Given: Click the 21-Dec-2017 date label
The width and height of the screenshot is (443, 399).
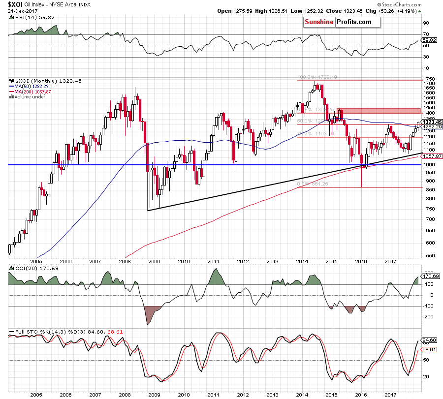Looking at the screenshot, I should (23, 11).
